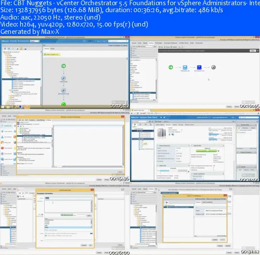
Task: Select the highlighted workflow row in 00:31:12 left tree
Action: coord(143,227)
